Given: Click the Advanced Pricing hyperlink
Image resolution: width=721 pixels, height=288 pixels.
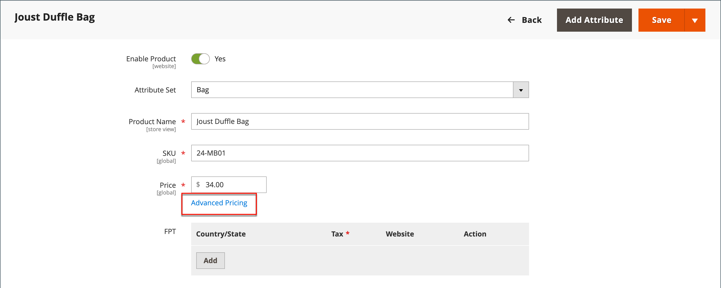Looking at the screenshot, I should [218, 203].
